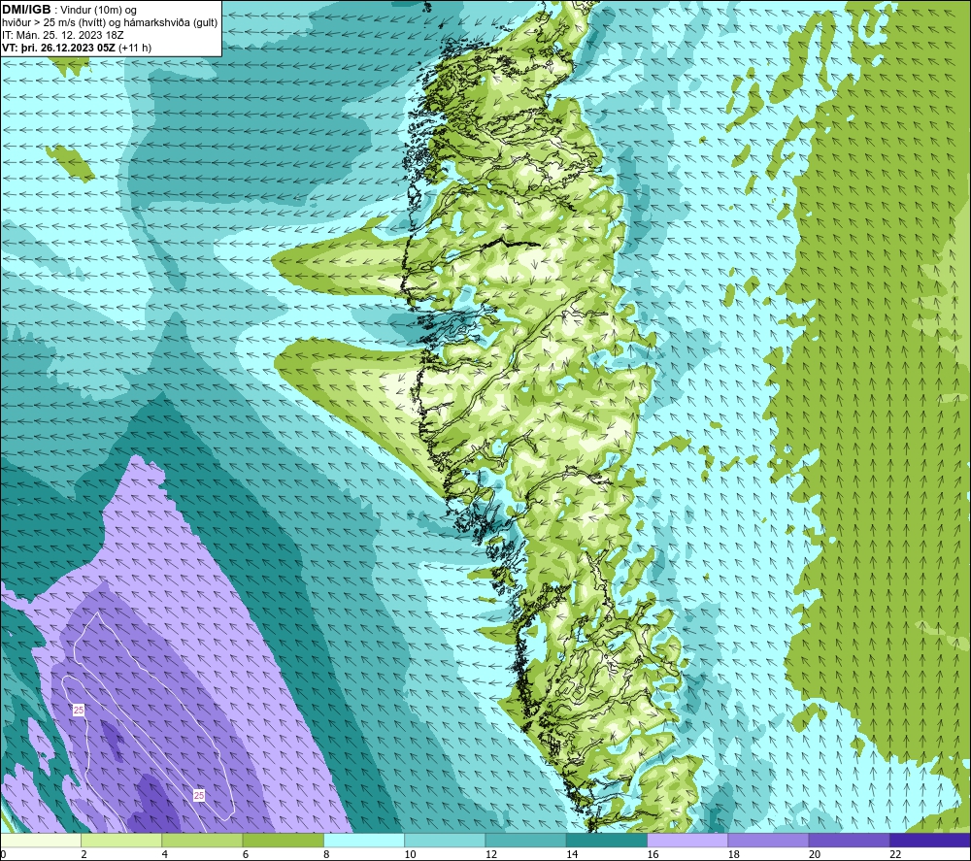This screenshot has height=861, width=971.
Task: Click the 20–22 m/s violet legend swatch
Action: click(850, 841)
